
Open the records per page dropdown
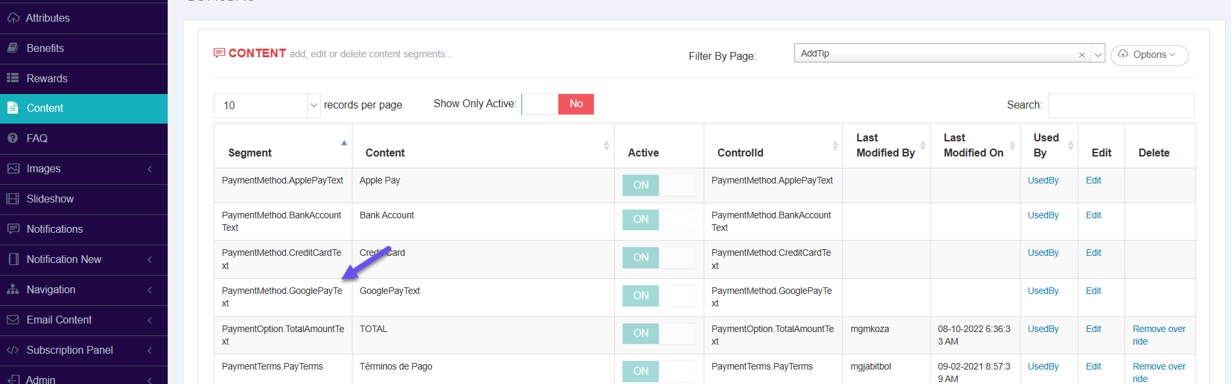(x=267, y=105)
